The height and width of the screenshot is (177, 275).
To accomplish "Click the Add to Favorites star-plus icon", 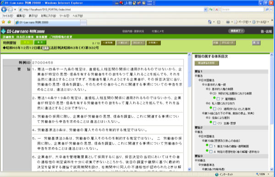I will click(9, 22).
